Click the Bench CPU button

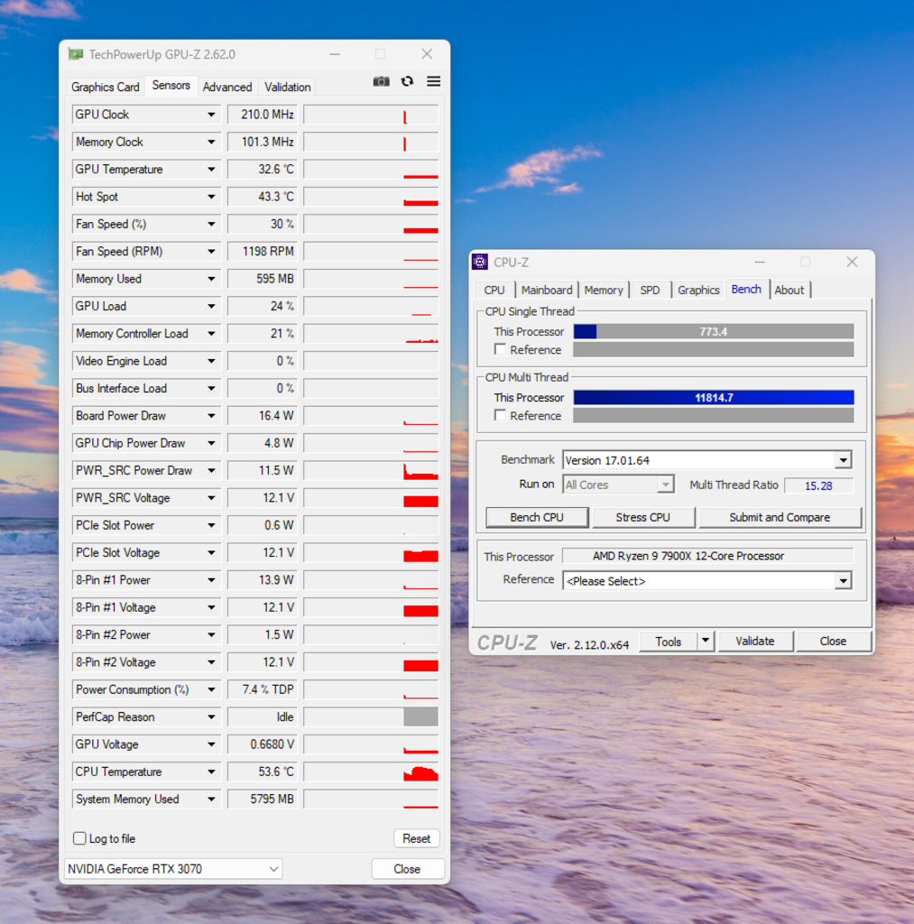537,517
